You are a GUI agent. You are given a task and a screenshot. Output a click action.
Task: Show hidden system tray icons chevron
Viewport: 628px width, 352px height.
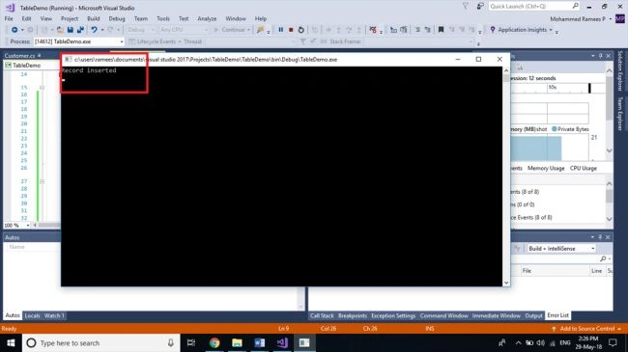coord(518,342)
